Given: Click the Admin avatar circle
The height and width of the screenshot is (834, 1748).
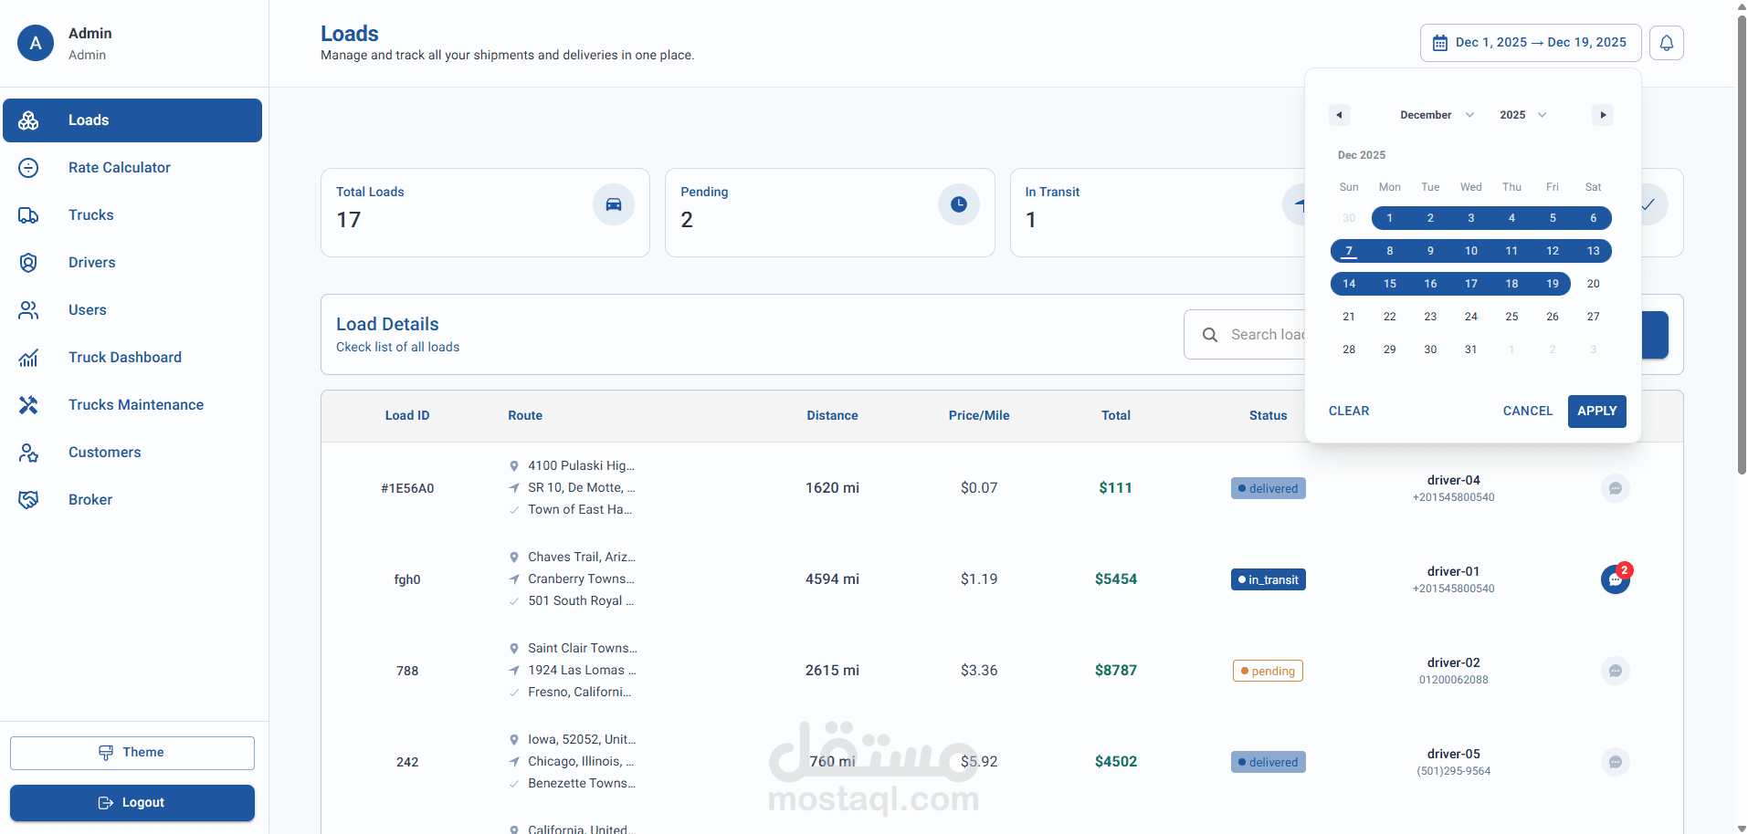Looking at the screenshot, I should [36, 43].
